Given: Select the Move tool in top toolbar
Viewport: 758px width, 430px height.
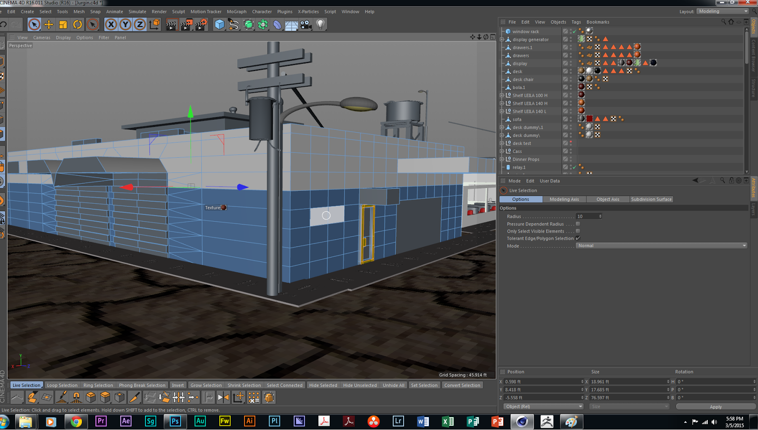Looking at the screenshot, I should (x=49, y=25).
